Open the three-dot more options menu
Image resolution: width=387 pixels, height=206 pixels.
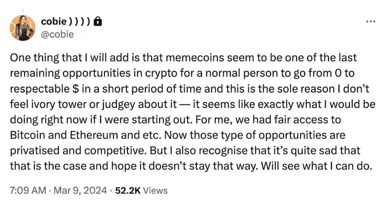pyautogui.click(x=370, y=21)
